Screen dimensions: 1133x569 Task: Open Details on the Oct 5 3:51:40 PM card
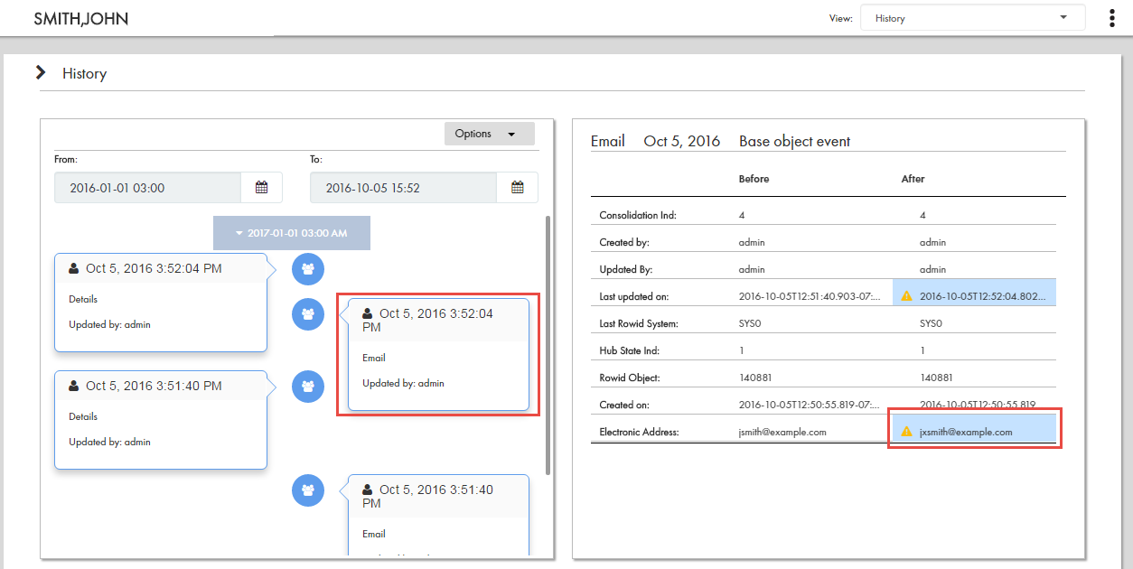click(x=82, y=416)
